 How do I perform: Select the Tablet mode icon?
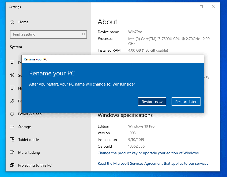(x=12, y=140)
